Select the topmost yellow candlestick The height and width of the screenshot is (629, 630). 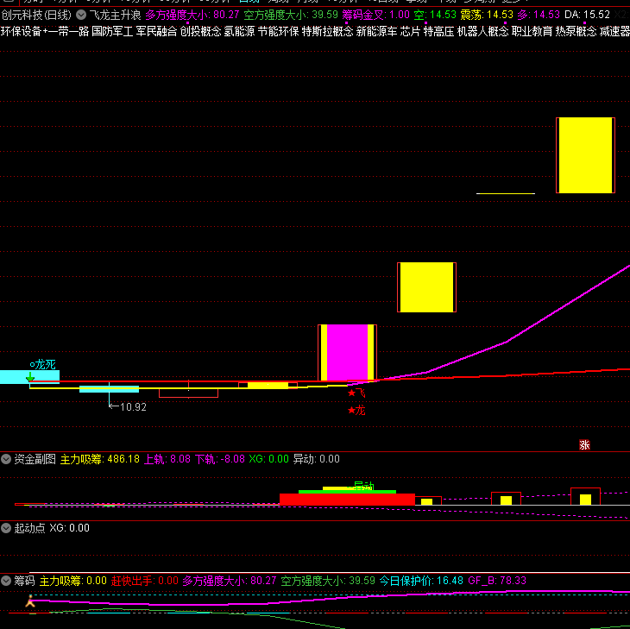[585, 155]
